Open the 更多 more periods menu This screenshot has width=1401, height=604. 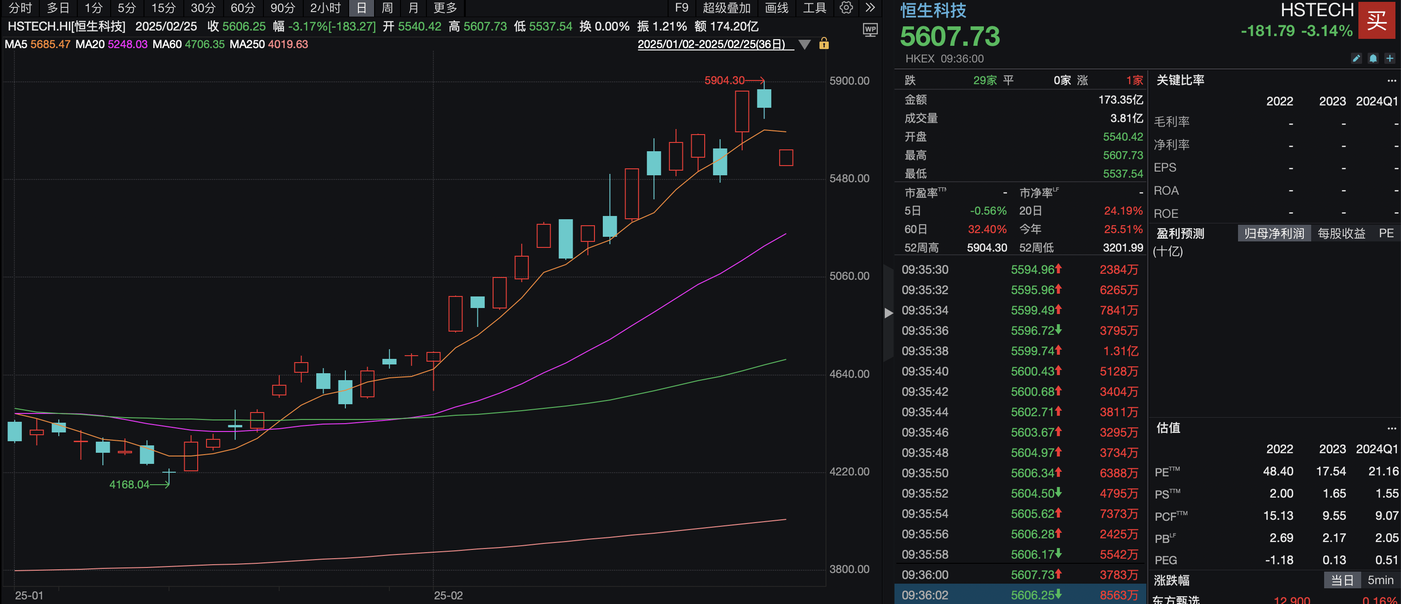tap(445, 7)
